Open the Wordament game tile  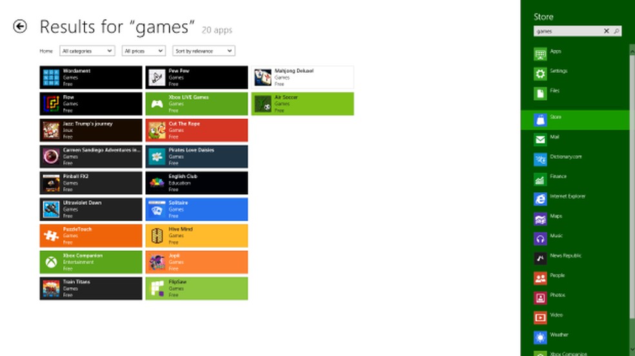point(91,77)
